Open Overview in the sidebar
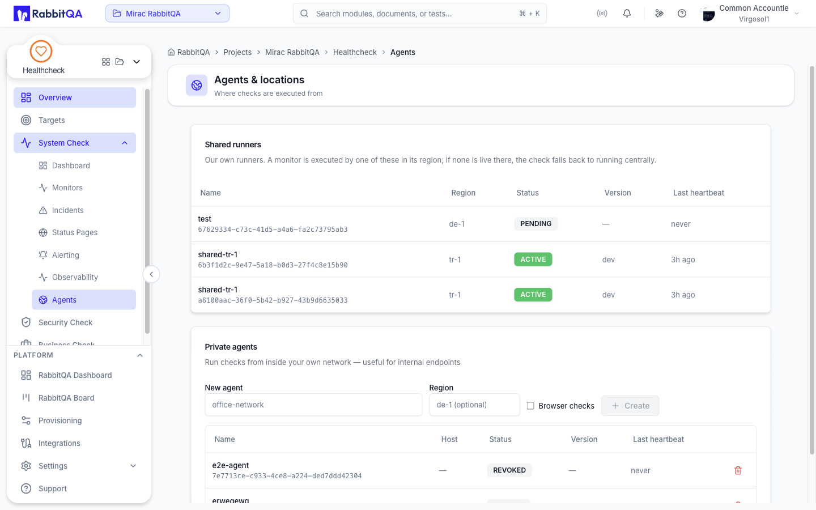816x510 pixels. point(75,97)
